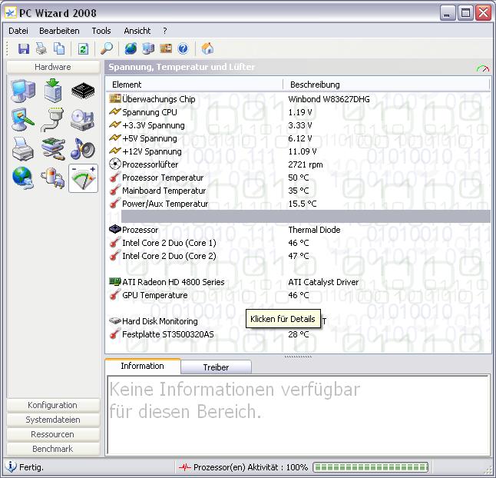Viewport: 496px width, 478px height.
Task: Select the ATI Radeon HD 4800 Series row
Action: [299, 282]
